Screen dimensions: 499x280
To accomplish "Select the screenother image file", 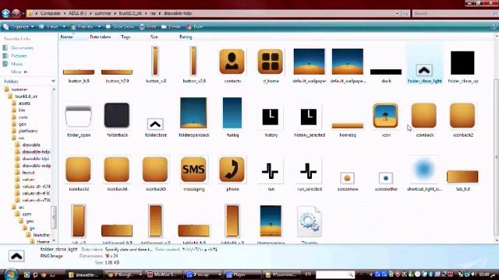I will tap(386, 181).
